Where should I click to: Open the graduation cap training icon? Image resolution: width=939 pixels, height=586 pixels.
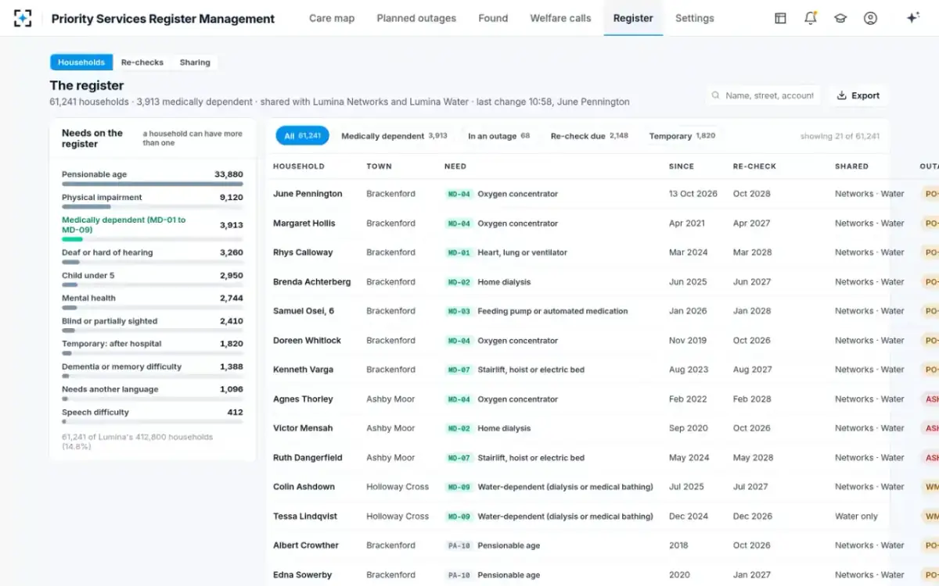tap(840, 18)
